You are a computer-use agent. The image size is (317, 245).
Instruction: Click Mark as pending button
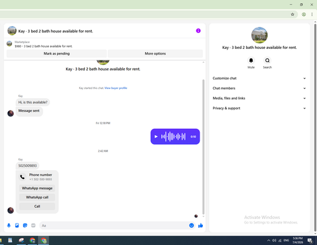pos(56,53)
